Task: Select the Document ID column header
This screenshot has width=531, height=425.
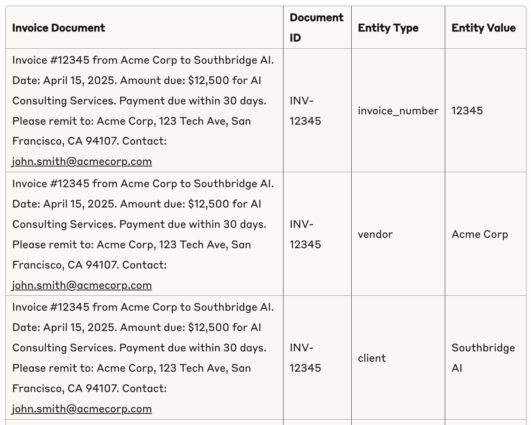Action: point(316,28)
